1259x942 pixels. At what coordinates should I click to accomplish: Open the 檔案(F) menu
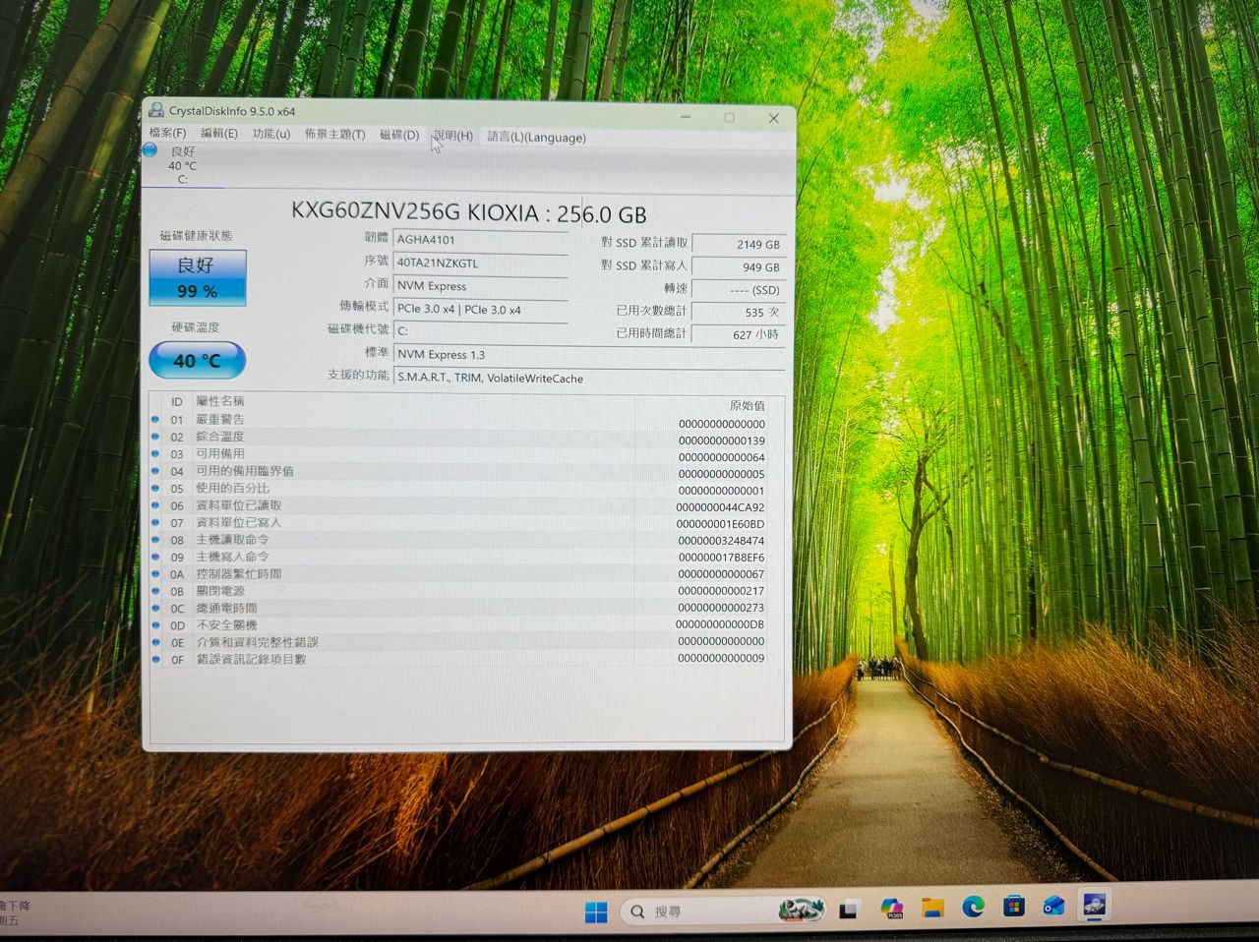click(x=167, y=133)
